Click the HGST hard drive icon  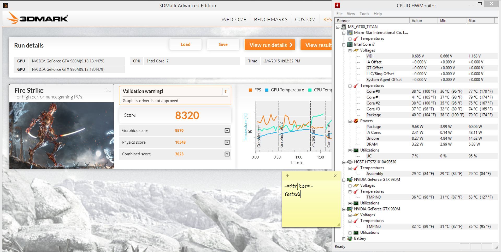click(x=350, y=162)
